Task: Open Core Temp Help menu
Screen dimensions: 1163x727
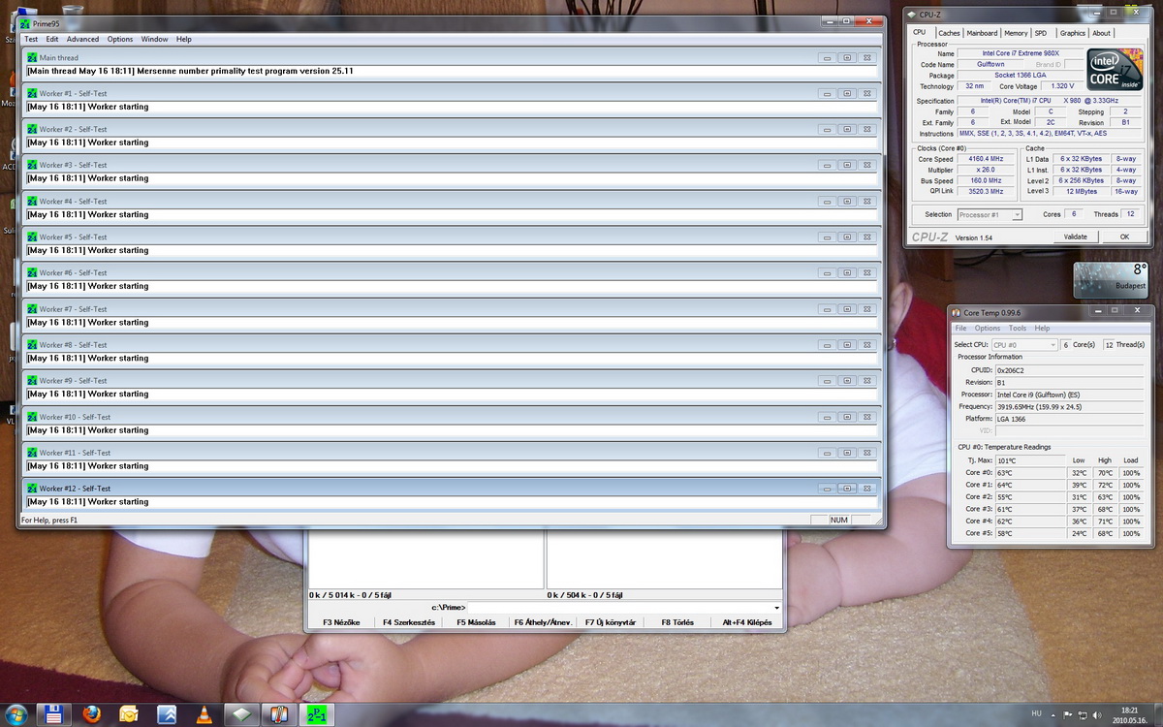Action: pos(1042,329)
